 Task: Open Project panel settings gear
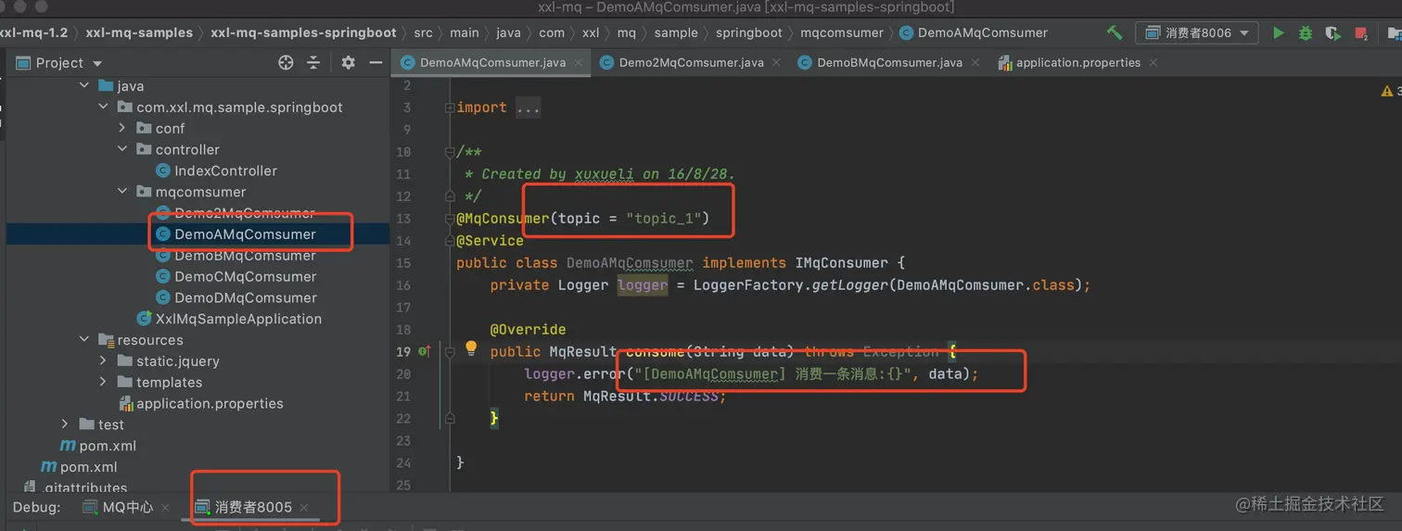pos(348,62)
